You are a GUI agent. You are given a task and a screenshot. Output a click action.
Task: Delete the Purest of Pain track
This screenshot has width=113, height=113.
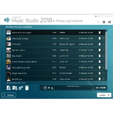click(99, 62)
